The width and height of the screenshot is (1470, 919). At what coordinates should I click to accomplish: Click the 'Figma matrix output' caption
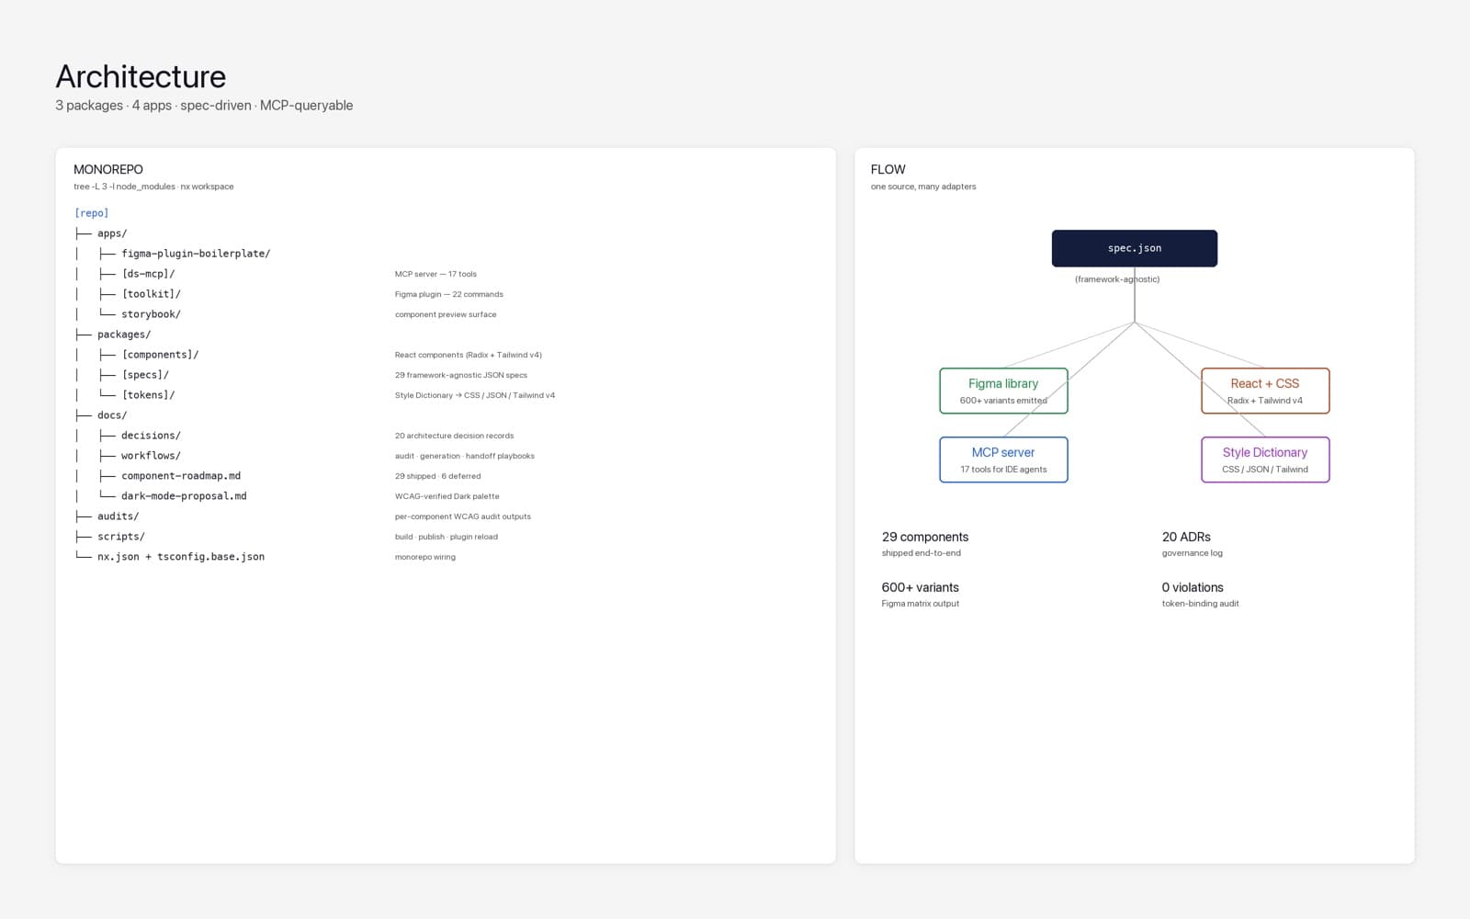(921, 604)
